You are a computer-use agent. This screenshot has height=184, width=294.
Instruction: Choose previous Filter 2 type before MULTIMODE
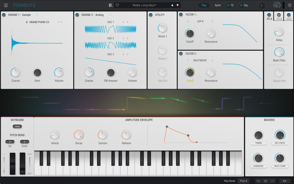coord(188,60)
